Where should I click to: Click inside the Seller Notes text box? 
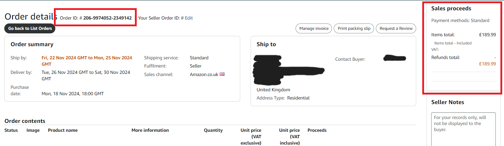[463, 129]
